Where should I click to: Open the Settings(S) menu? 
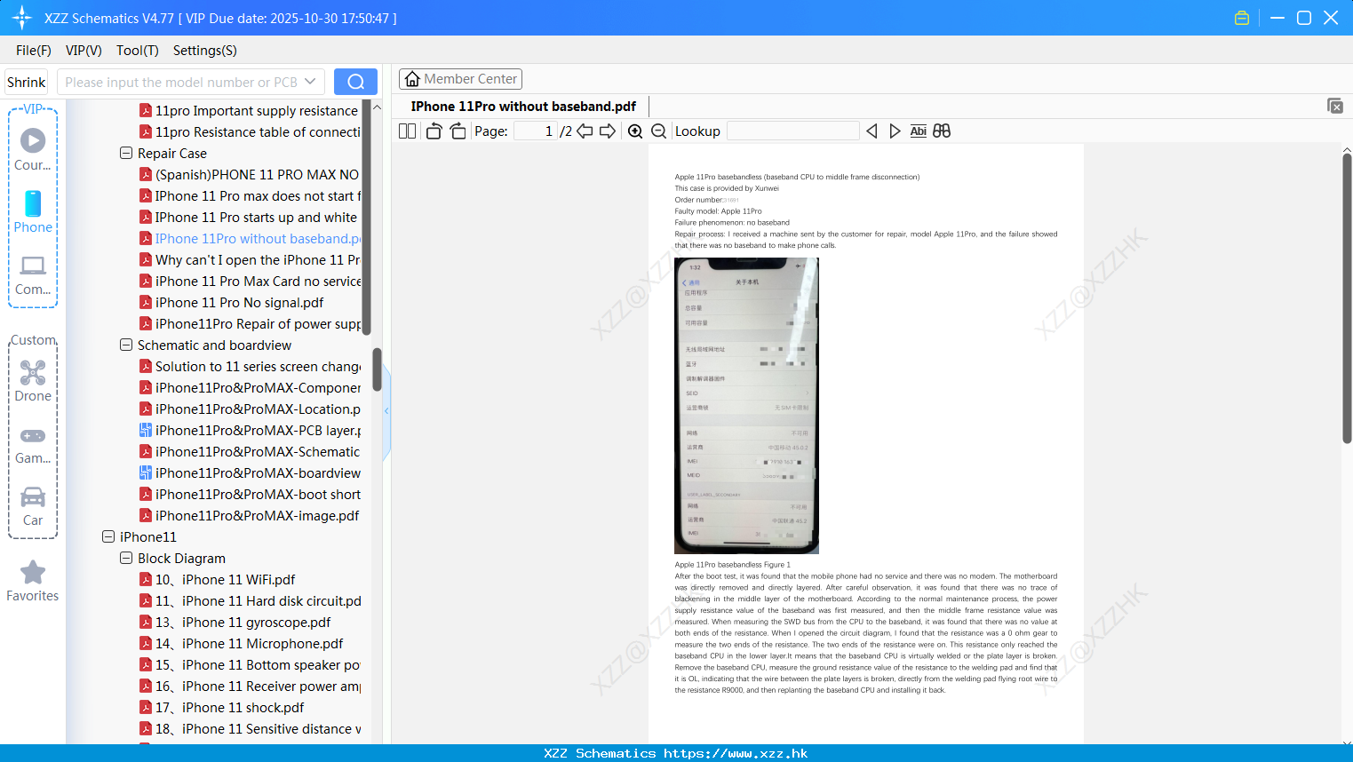coord(205,51)
